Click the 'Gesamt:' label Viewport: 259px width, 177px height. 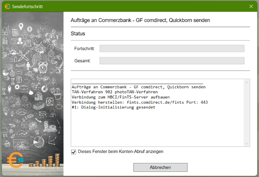tap(83, 61)
